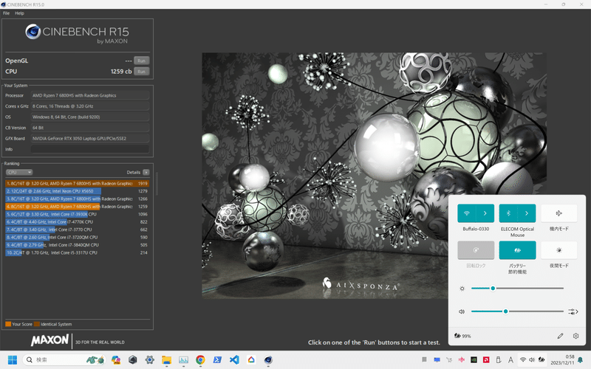Open the blue PowerShell-style taskbar icon

point(217,360)
